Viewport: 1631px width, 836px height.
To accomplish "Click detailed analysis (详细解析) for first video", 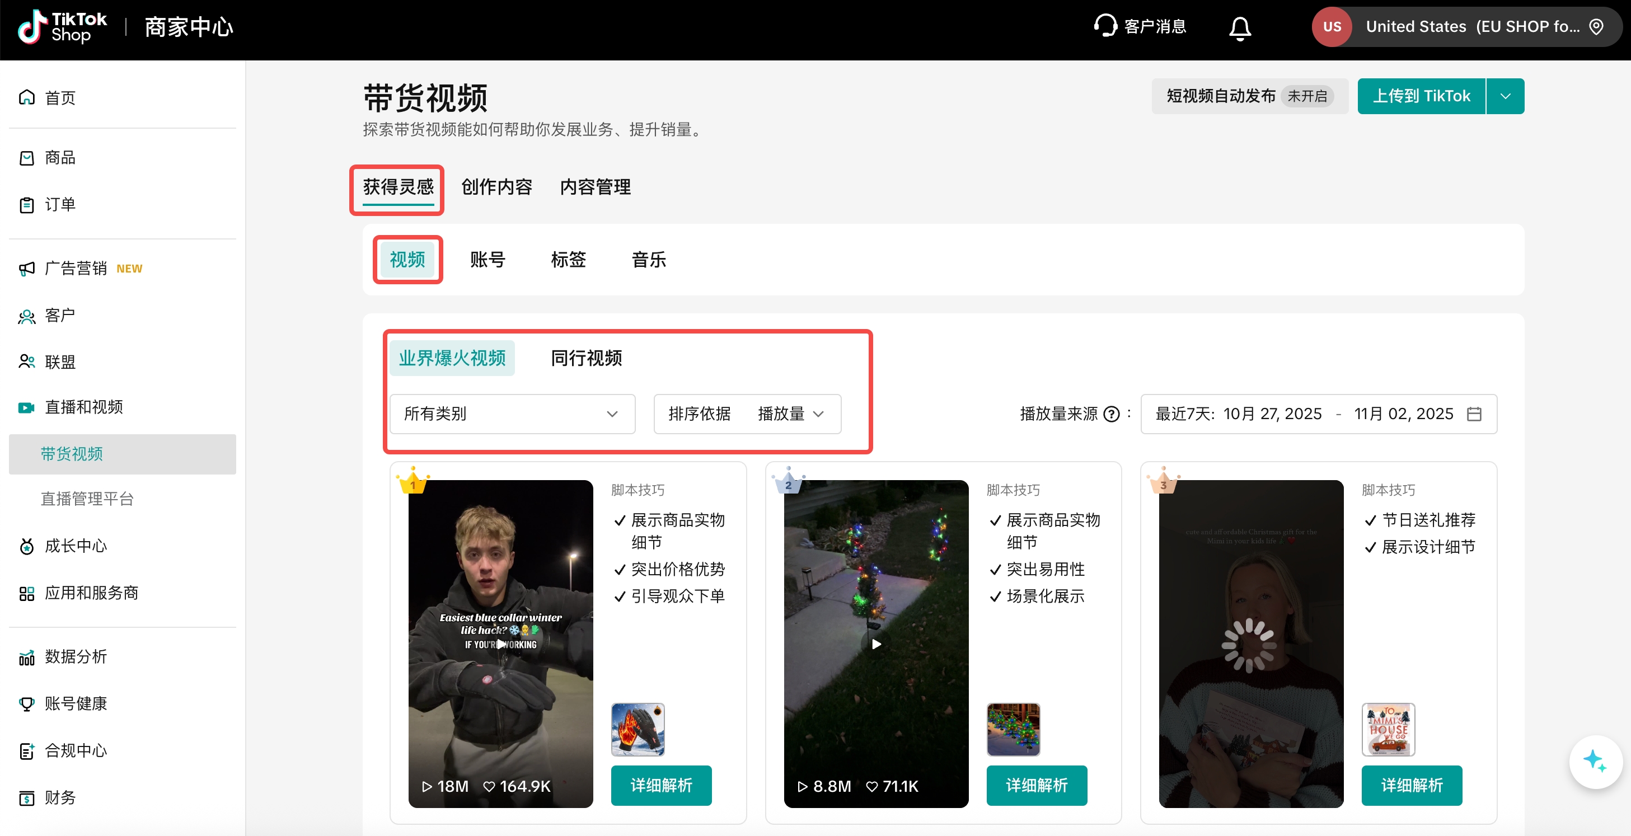I will (660, 786).
